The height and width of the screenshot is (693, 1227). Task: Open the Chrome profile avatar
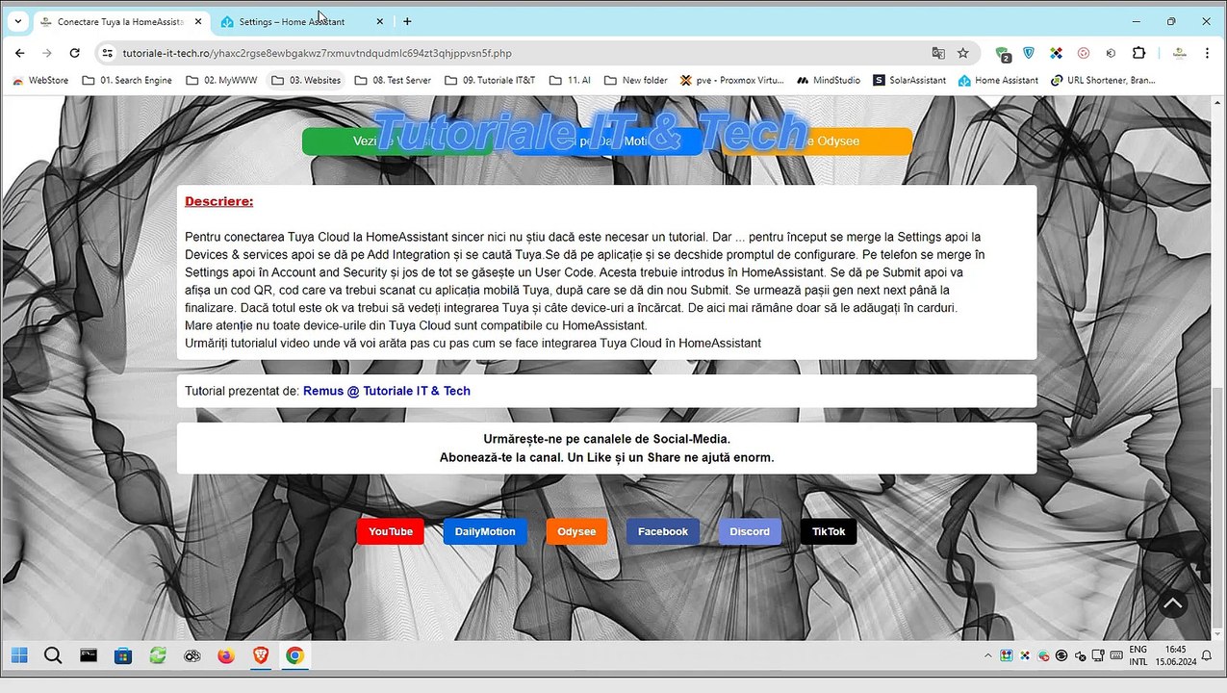1179,53
